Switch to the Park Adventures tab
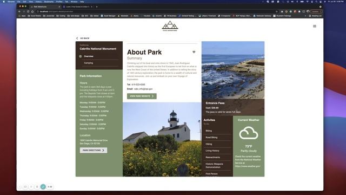 [45, 7]
